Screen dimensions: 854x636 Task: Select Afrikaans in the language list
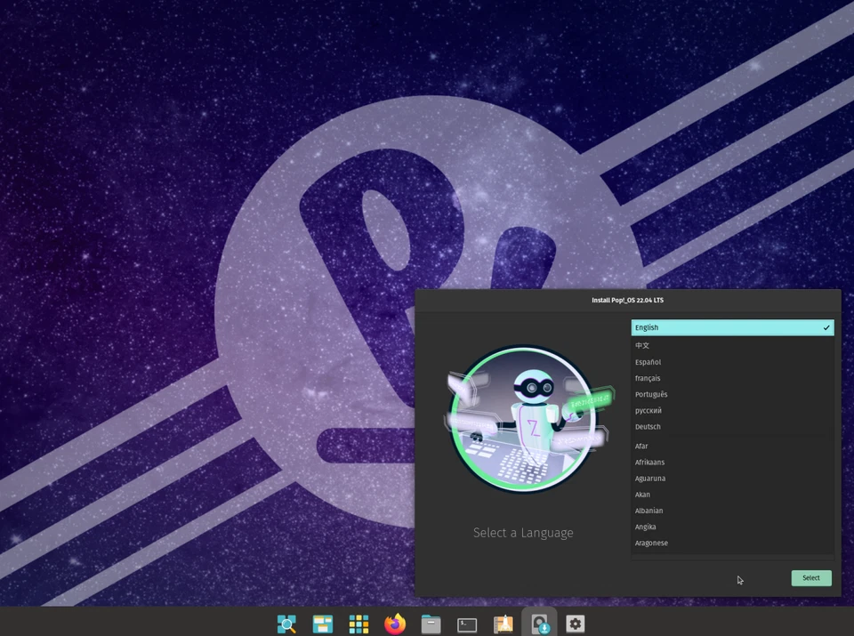point(649,462)
